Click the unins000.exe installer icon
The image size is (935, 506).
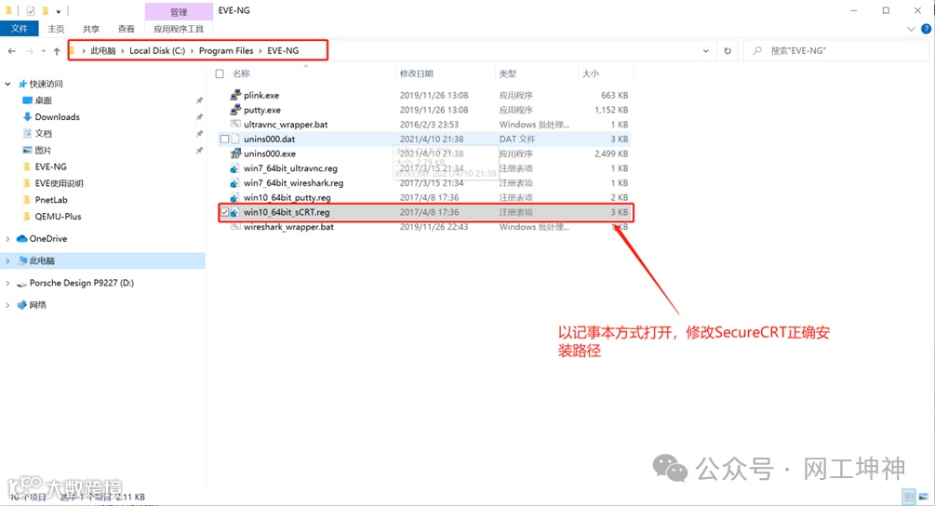tap(235, 153)
